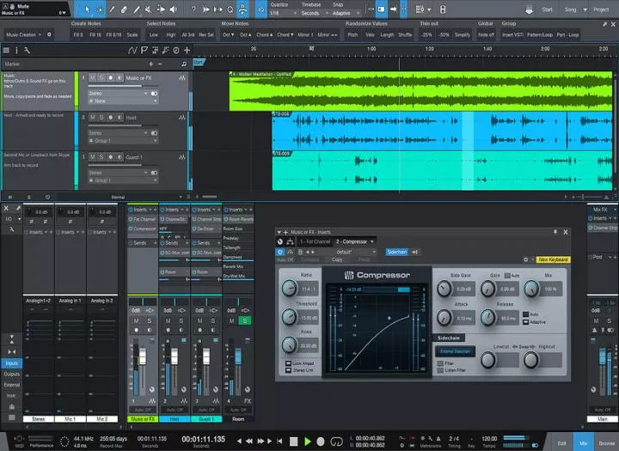Click the Simplify thin out button

pyautogui.click(x=463, y=34)
